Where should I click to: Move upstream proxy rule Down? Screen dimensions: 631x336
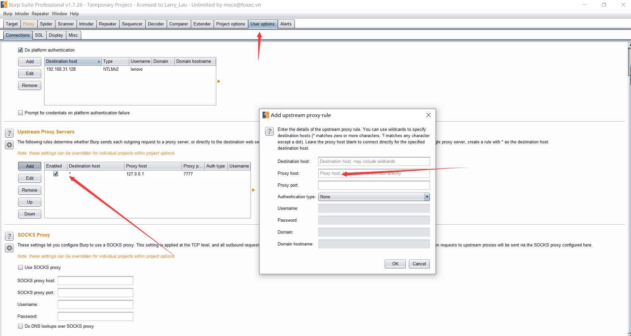pyautogui.click(x=30, y=214)
